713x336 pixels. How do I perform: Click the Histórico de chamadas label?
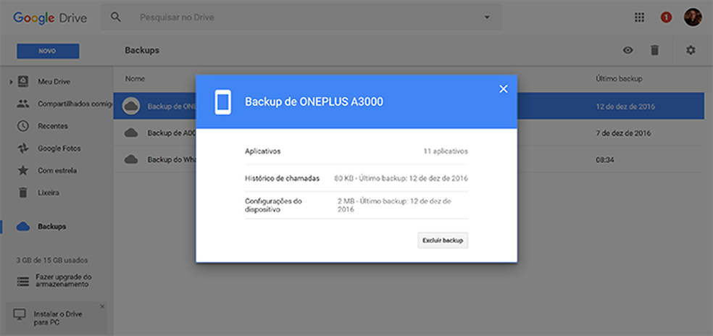pyautogui.click(x=283, y=178)
